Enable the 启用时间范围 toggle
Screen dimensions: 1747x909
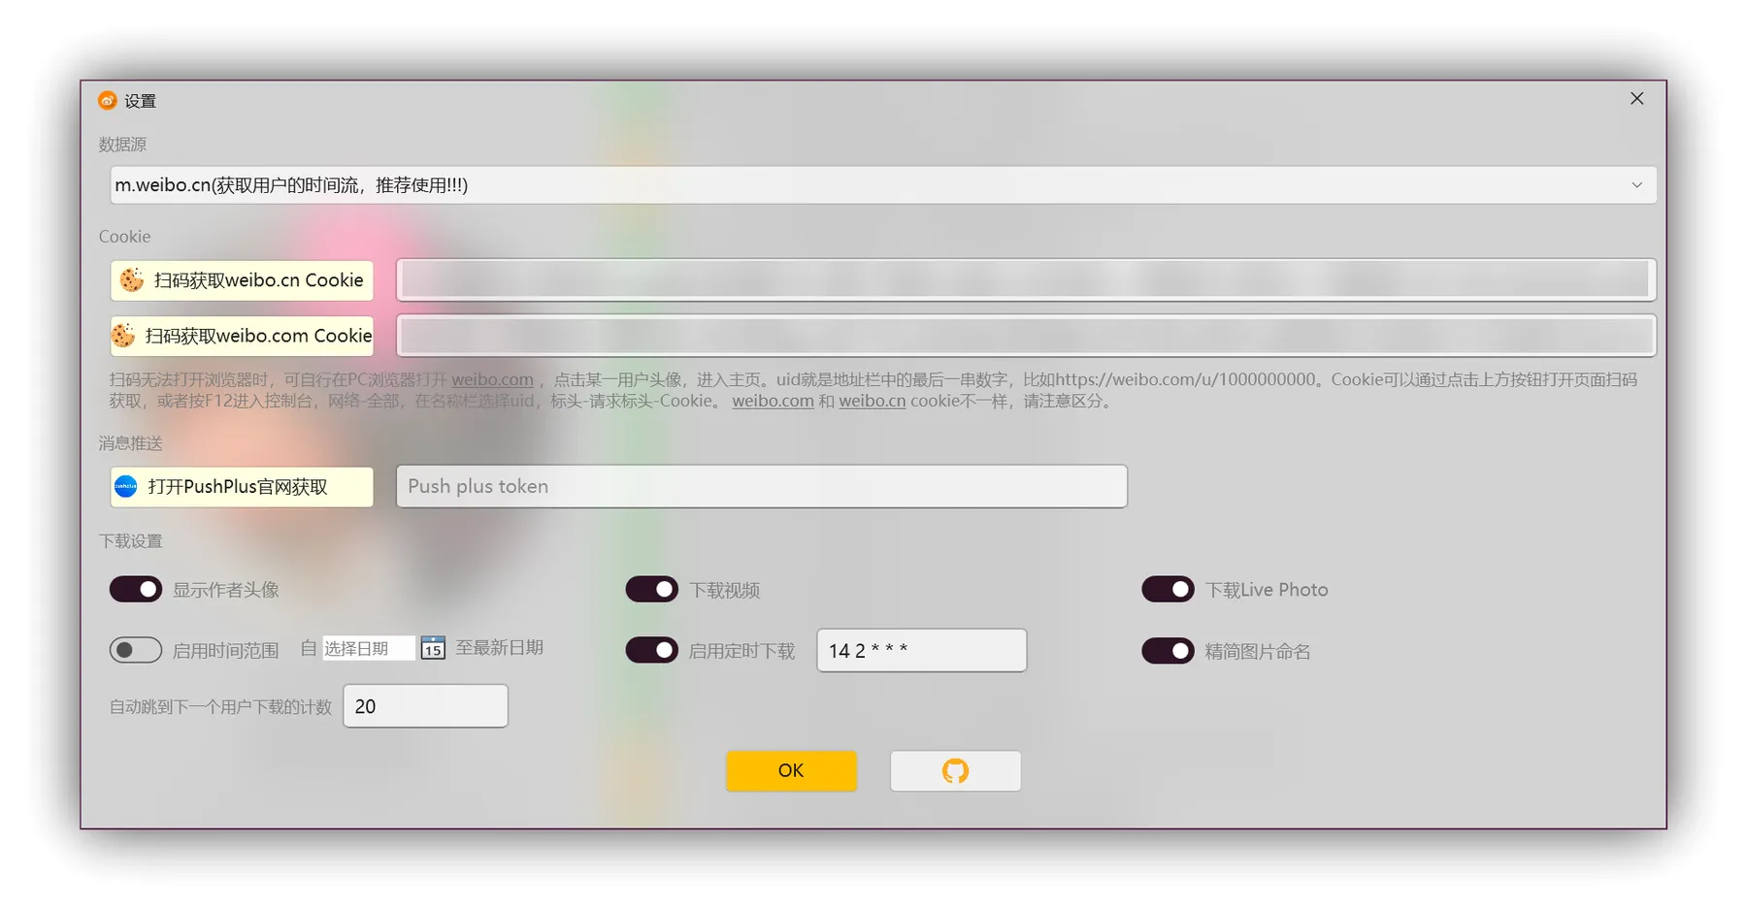[x=136, y=650]
